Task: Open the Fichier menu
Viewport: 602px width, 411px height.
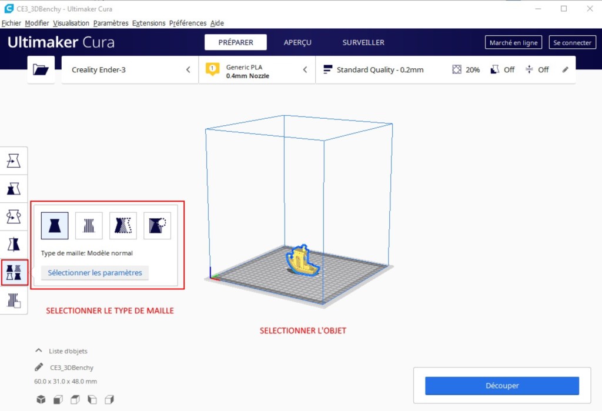Action: tap(11, 23)
